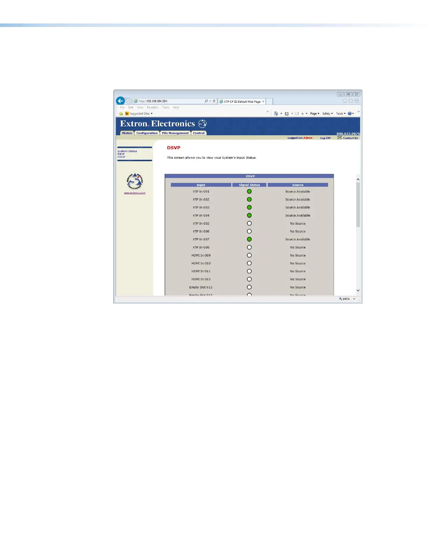Open the Help menu
The height and width of the screenshot is (555, 429).
(176, 108)
